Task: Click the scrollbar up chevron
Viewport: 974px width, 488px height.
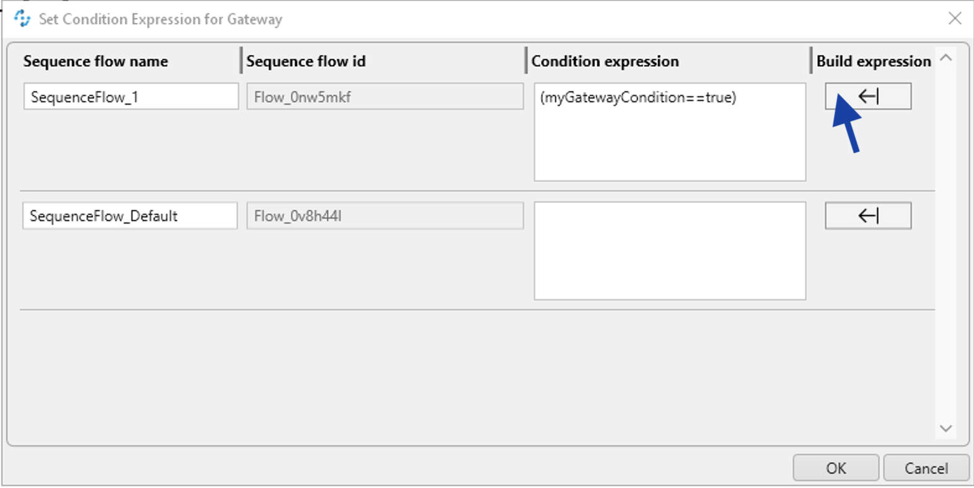Action: 945,57
